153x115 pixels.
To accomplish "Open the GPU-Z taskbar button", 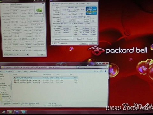I will (x=10, y=112).
